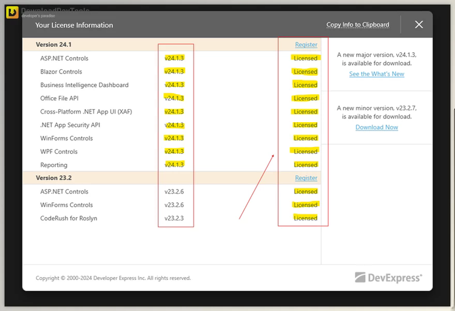Click v24.1.3 in WPF Controls row

point(174,151)
